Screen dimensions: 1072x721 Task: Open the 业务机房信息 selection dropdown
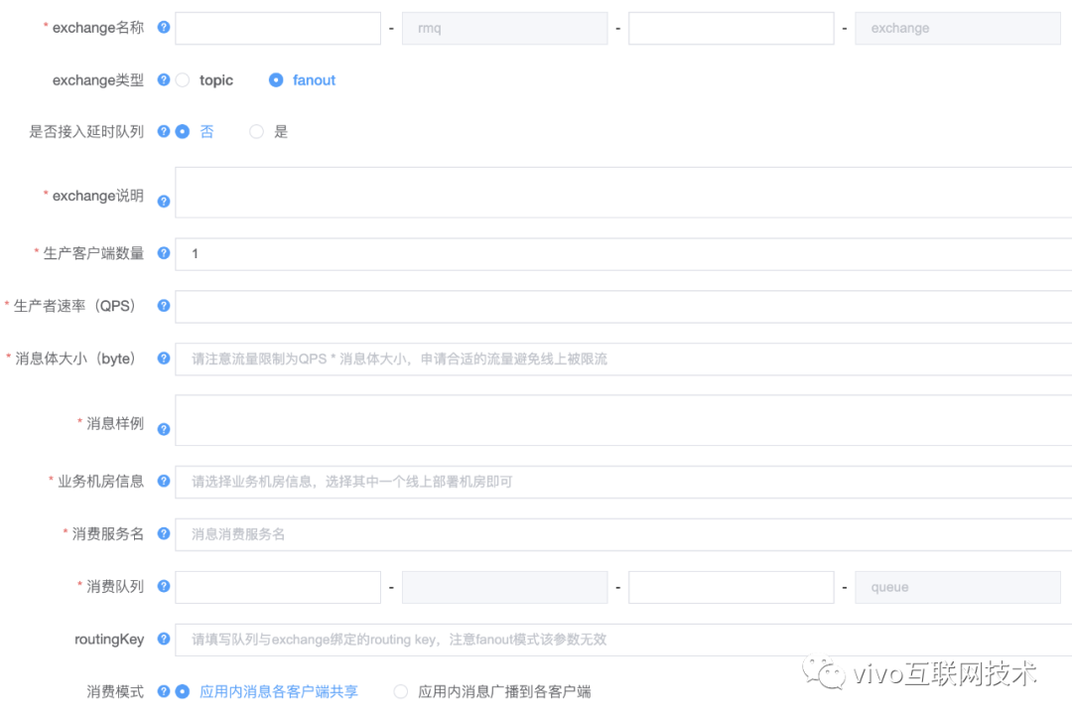(623, 482)
